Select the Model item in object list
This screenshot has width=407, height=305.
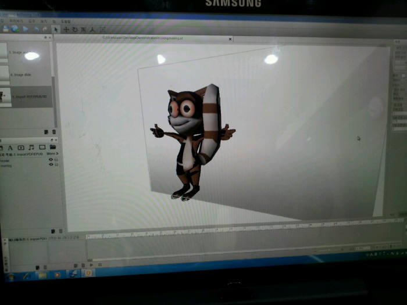point(7,160)
